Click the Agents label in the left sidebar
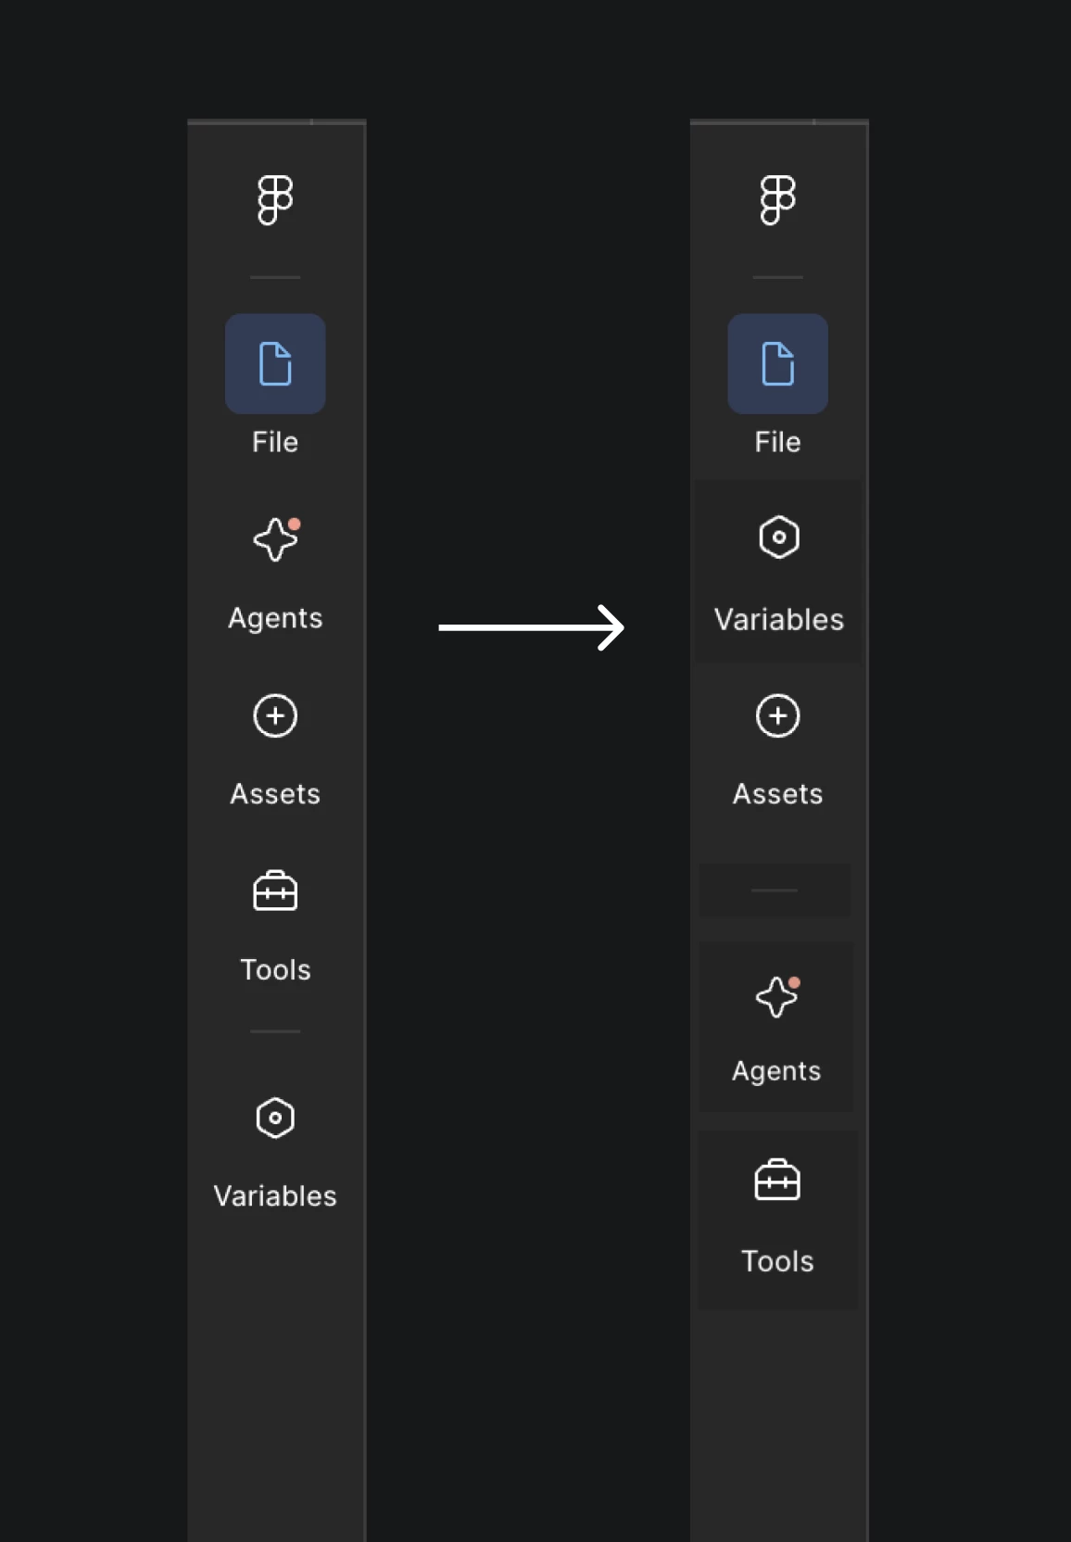 click(275, 618)
